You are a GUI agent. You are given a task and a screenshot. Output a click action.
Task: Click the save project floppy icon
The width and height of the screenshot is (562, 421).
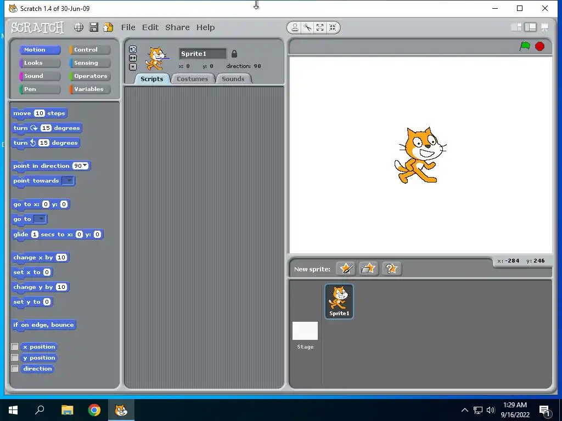pos(93,27)
